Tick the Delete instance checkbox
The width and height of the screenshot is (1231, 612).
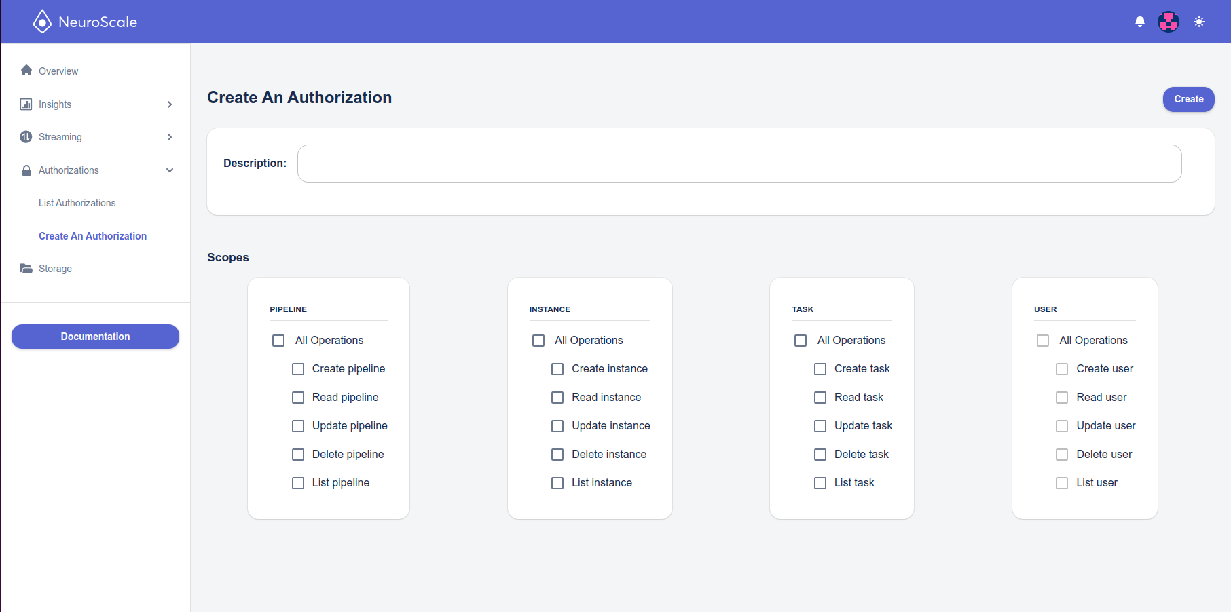[557, 455]
